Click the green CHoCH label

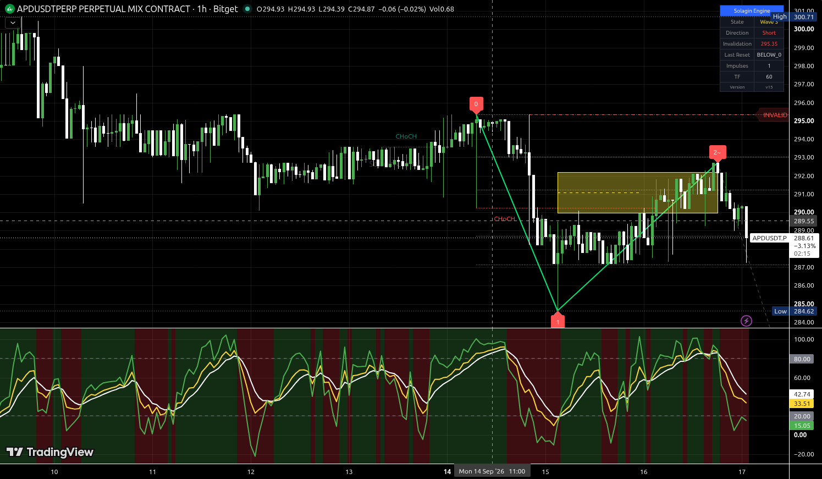tap(406, 136)
